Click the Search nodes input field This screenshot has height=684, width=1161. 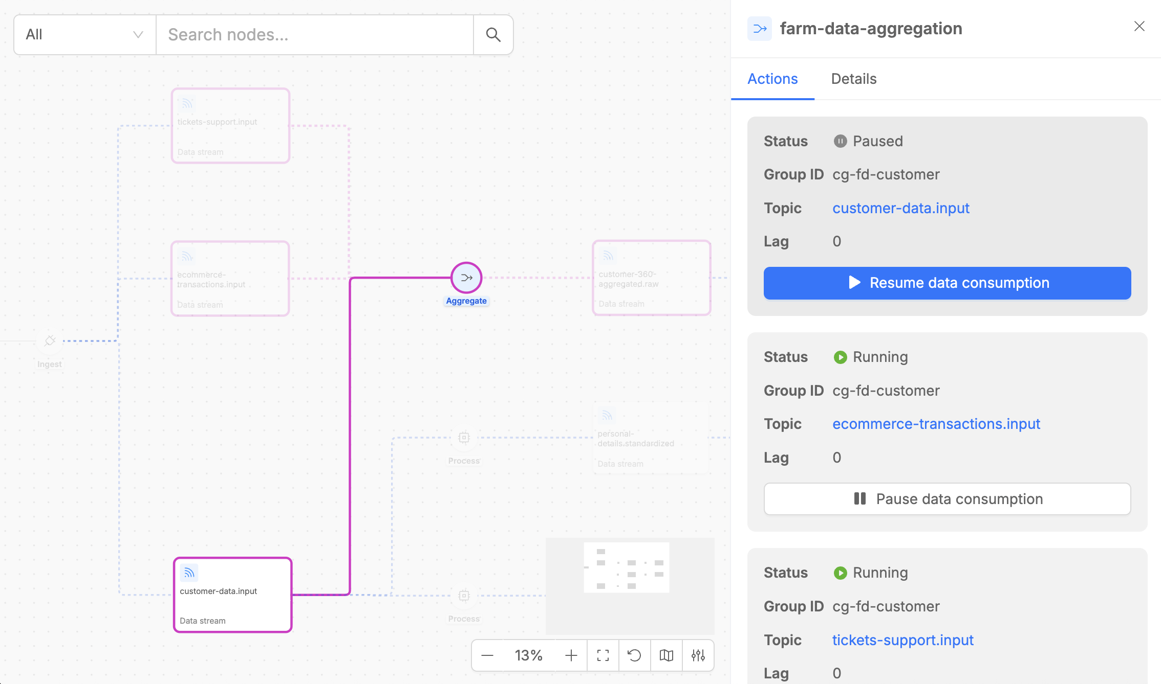(x=314, y=35)
